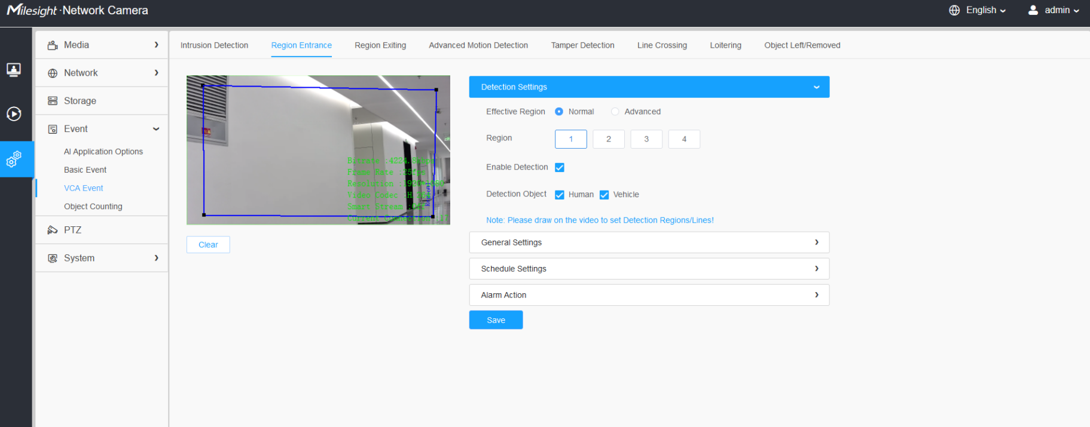Expand the General Settings section
This screenshot has height=427, width=1090.
coord(649,242)
